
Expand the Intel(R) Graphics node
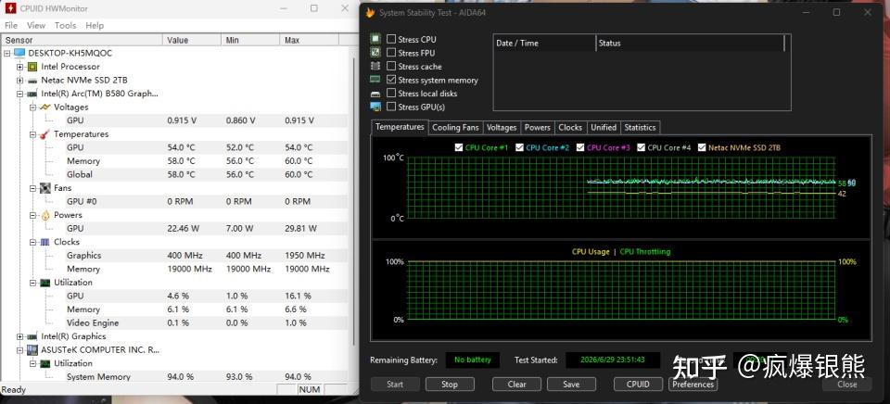[19, 337]
